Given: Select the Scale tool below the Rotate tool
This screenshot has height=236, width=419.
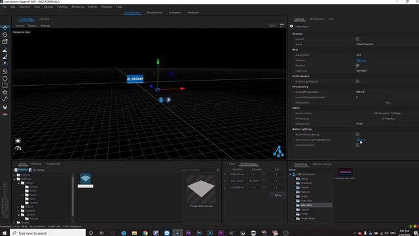Looking at the screenshot, I should point(5,41).
